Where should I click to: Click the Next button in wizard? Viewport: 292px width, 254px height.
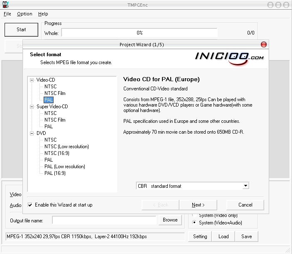pyautogui.click(x=198, y=205)
